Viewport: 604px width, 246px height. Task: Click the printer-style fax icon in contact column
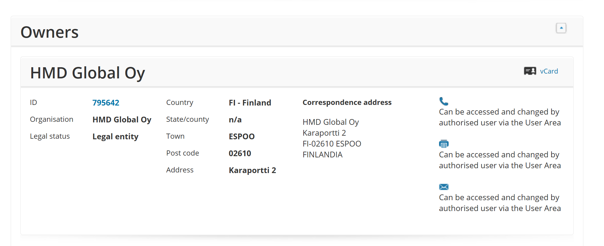(x=443, y=144)
